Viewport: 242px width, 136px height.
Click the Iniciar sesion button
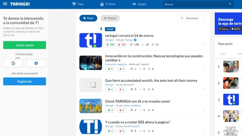point(24,45)
